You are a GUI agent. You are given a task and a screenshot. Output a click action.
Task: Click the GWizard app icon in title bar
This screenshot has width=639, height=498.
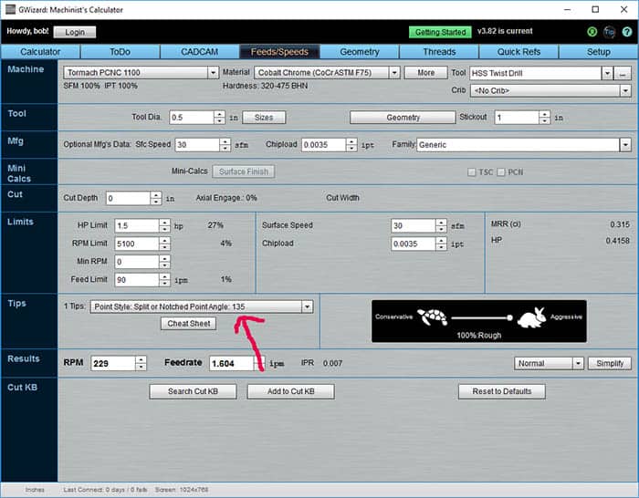[10, 9]
